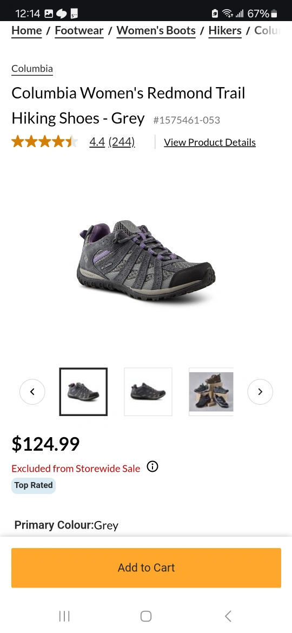Advance thumbnails with right arrow button
The width and height of the screenshot is (292, 633).
260,392
